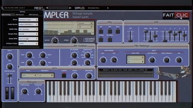
Task: Click the modulation wheel beside the pitch wheel
Action: [12, 93]
